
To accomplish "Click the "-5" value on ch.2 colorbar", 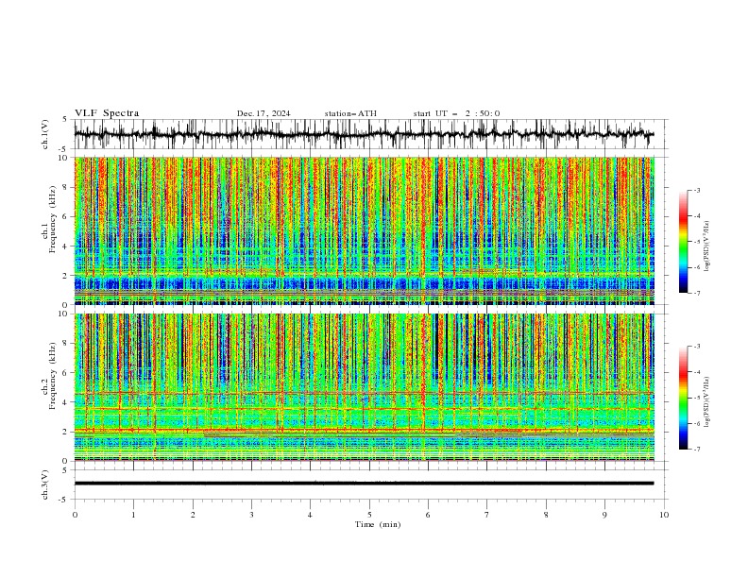I will [697, 398].
